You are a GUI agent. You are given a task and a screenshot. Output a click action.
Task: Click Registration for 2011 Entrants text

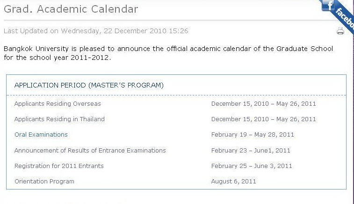[x=59, y=166]
